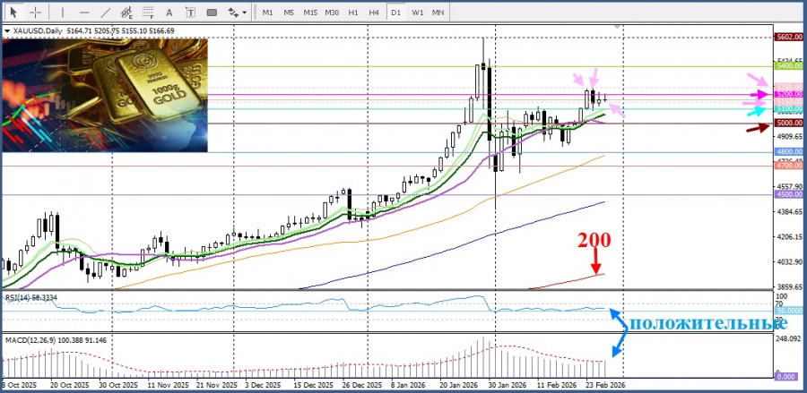Click the 4032.90 price scale value
Viewport: 807px width, 393px height.
[789, 262]
